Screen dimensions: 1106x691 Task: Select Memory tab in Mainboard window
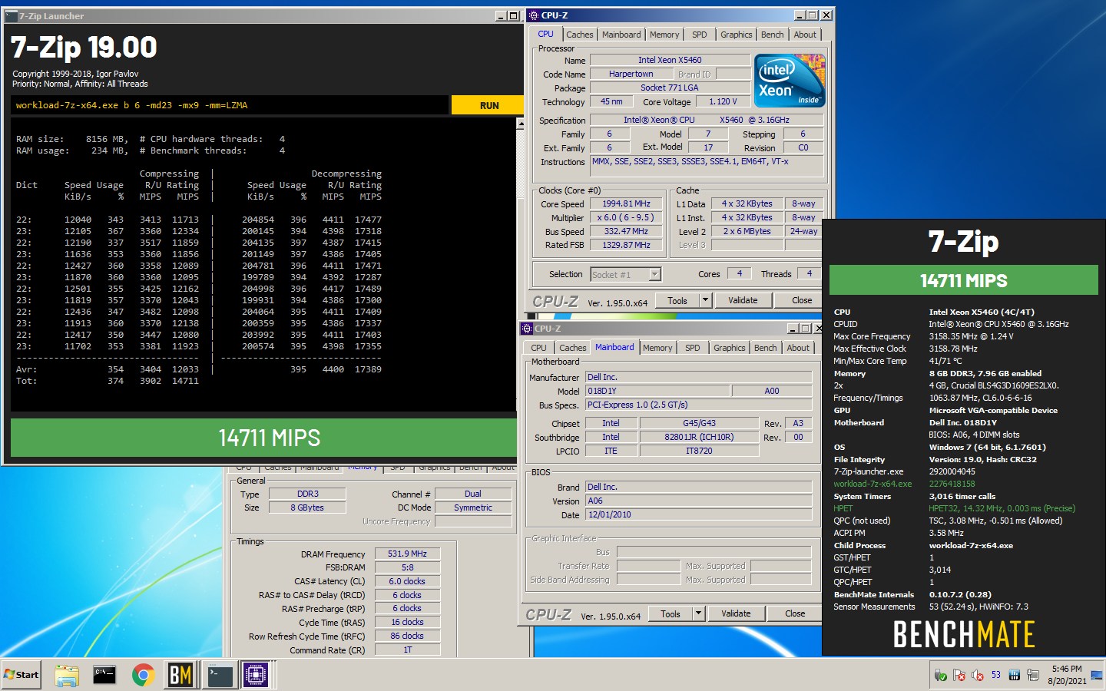(x=657, y=348)
